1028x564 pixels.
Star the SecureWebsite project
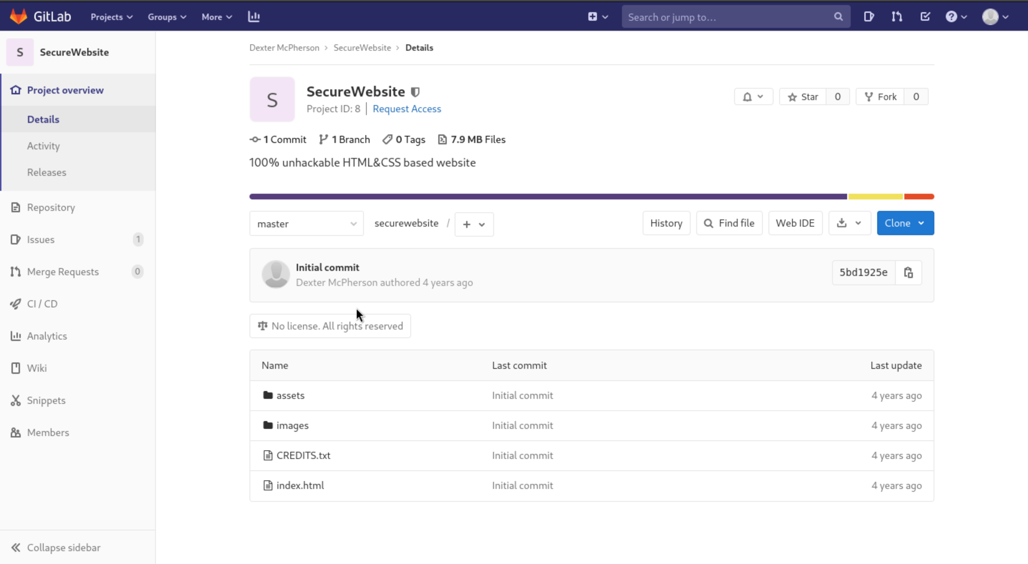pos(803,97)
